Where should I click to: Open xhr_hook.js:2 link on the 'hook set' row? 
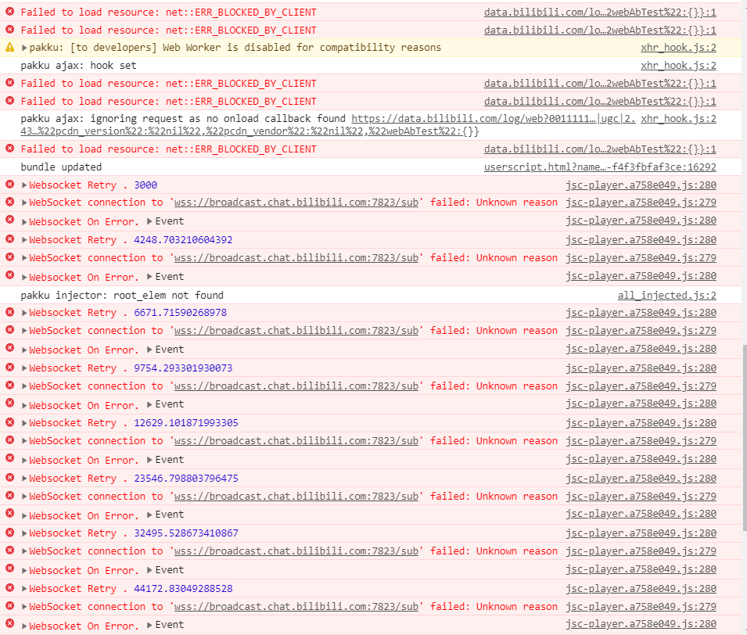tap(678, 65)
